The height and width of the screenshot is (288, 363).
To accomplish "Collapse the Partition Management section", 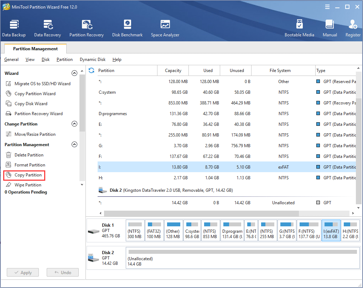I will 74,145.
